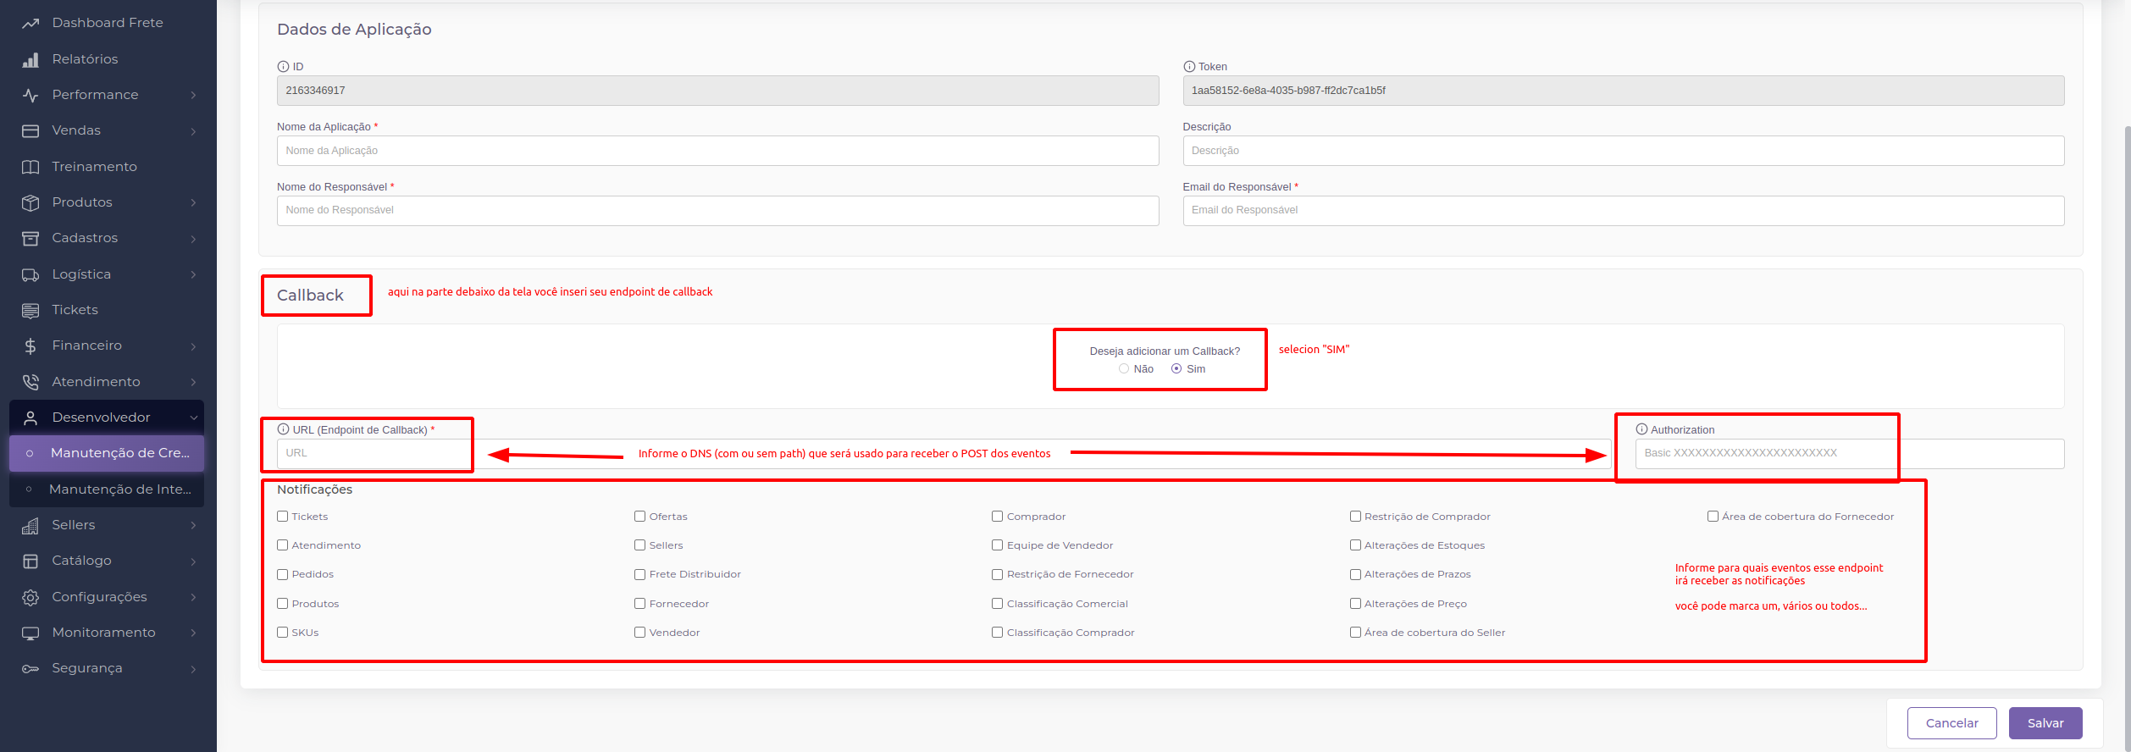Open Manutenção de Integração submenu item
Screen dimensions: 2131x752
pos(119,489)
